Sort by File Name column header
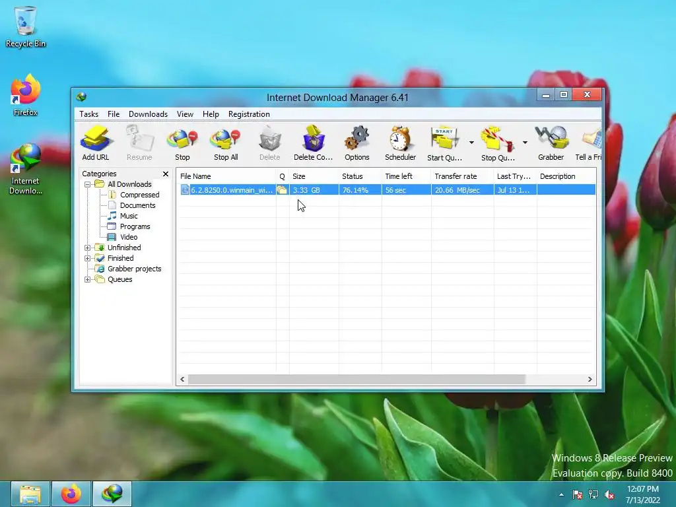 click(226, 176)
